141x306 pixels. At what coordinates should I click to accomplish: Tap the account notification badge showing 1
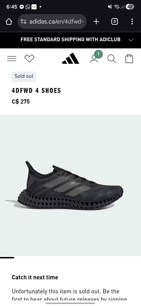click(99, 54)
